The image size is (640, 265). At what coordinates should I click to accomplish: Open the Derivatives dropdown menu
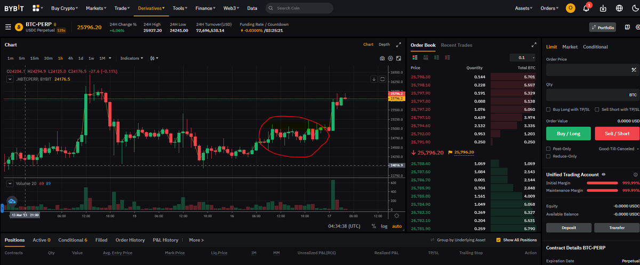pyautogui.click(x=151, y=9)
